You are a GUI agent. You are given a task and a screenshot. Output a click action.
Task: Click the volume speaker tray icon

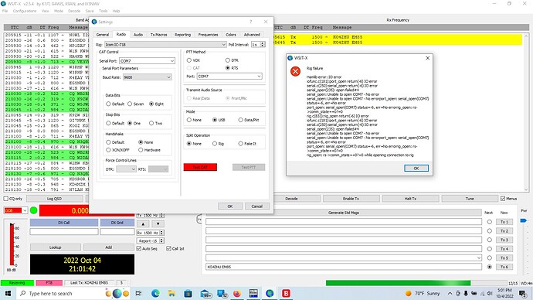490,293
